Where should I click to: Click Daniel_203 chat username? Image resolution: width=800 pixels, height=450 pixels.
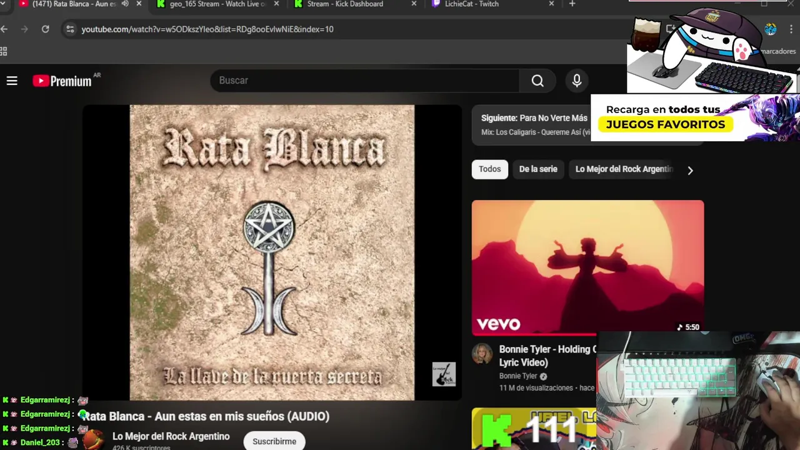pos(40,442)
